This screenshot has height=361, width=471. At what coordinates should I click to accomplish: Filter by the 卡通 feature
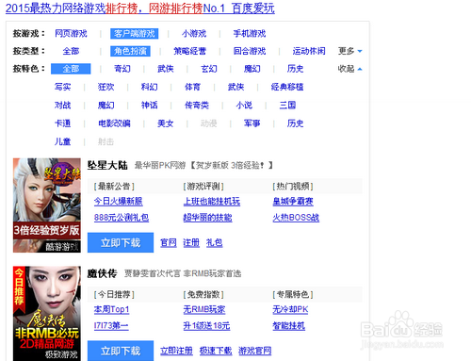point(62,123)
